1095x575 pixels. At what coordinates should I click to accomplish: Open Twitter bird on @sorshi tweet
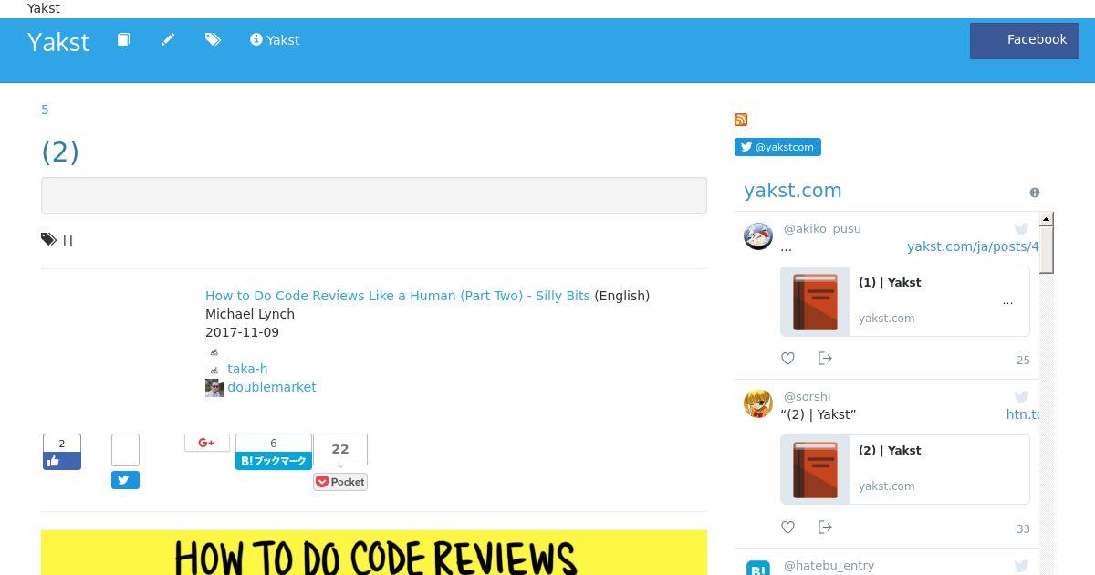1022,397
